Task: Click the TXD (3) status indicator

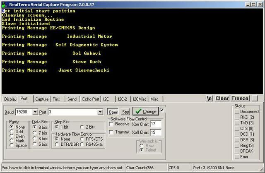Action: pyautogui.click(x=237, y=123)
